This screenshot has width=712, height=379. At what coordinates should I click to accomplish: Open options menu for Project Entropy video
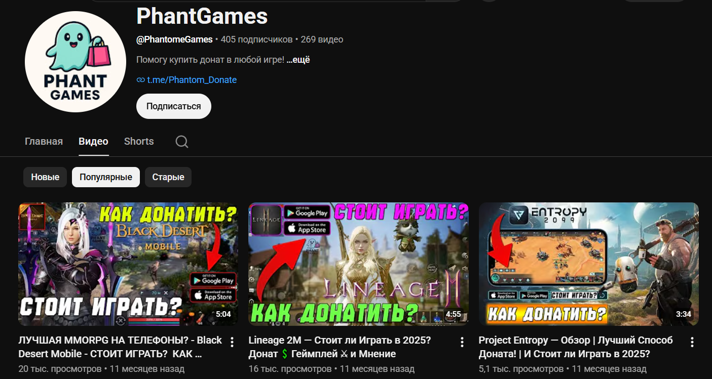(692, 342)
